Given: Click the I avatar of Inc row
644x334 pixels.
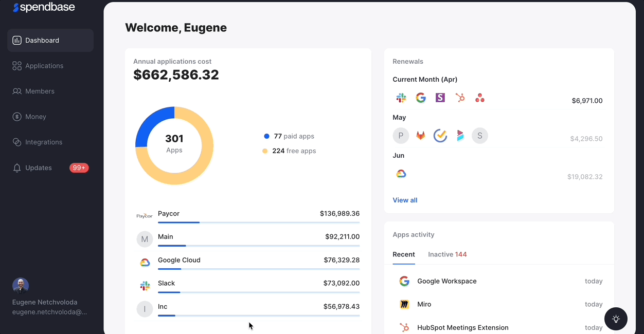Looking at the screenshot, I should (x=145, y=309).
